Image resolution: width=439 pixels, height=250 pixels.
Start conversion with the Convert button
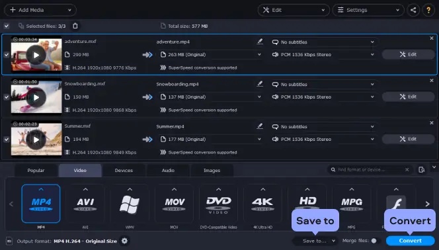(x=410, y=241)
